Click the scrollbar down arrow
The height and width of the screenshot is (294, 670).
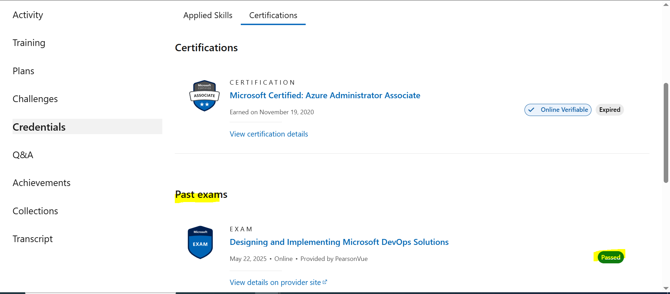tap(666, 288)
